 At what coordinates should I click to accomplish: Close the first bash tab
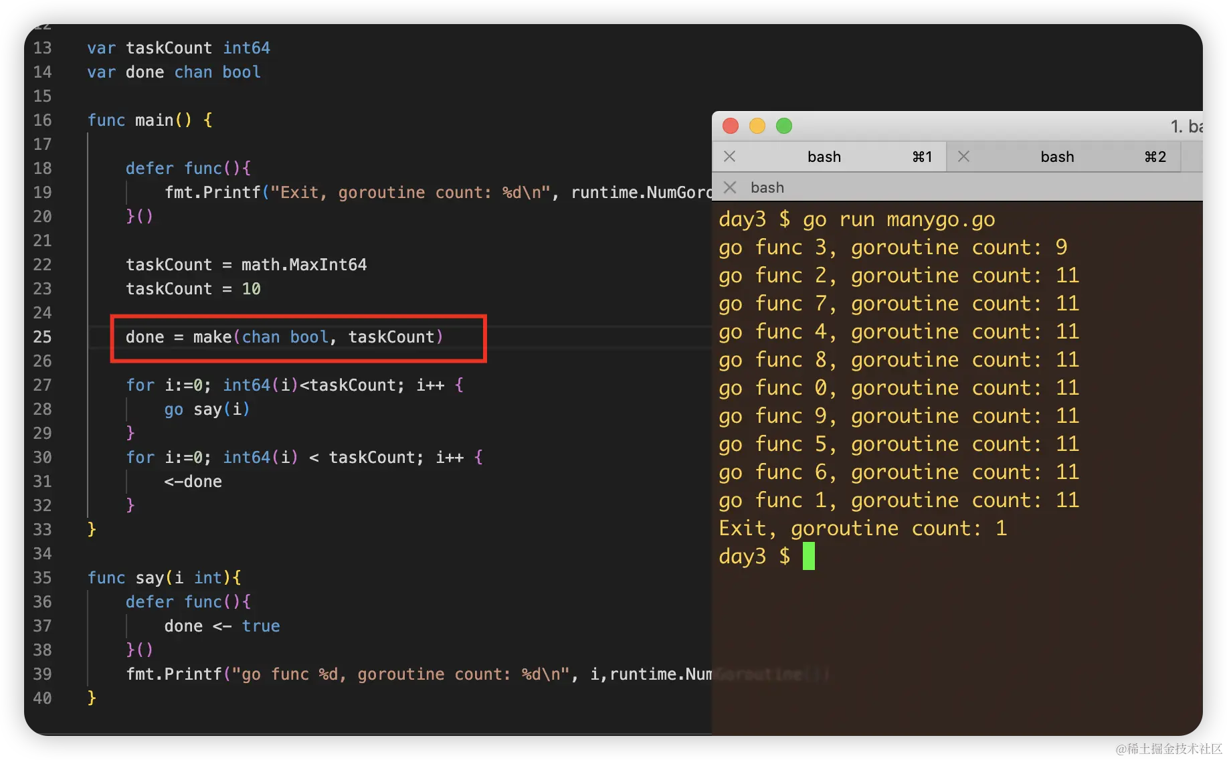click(730, 157)
